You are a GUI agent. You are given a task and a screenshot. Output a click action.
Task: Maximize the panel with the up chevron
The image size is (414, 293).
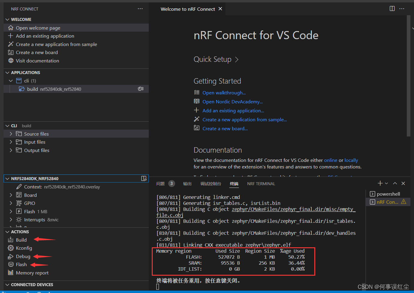point(395,183)
